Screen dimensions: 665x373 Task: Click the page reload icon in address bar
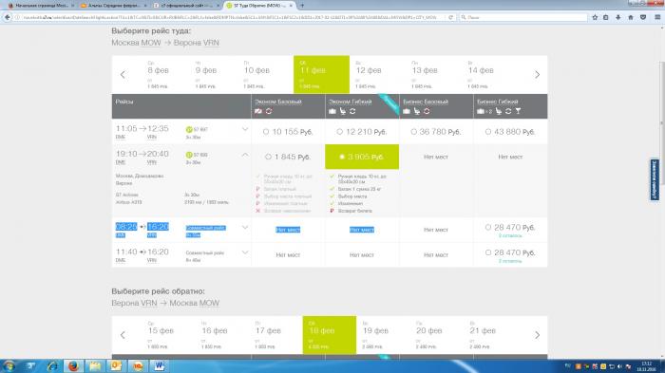(450, 17)
